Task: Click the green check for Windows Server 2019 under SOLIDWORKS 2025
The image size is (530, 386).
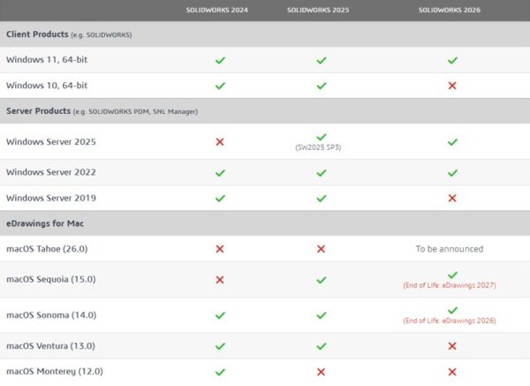Action: tap(322, 198)
